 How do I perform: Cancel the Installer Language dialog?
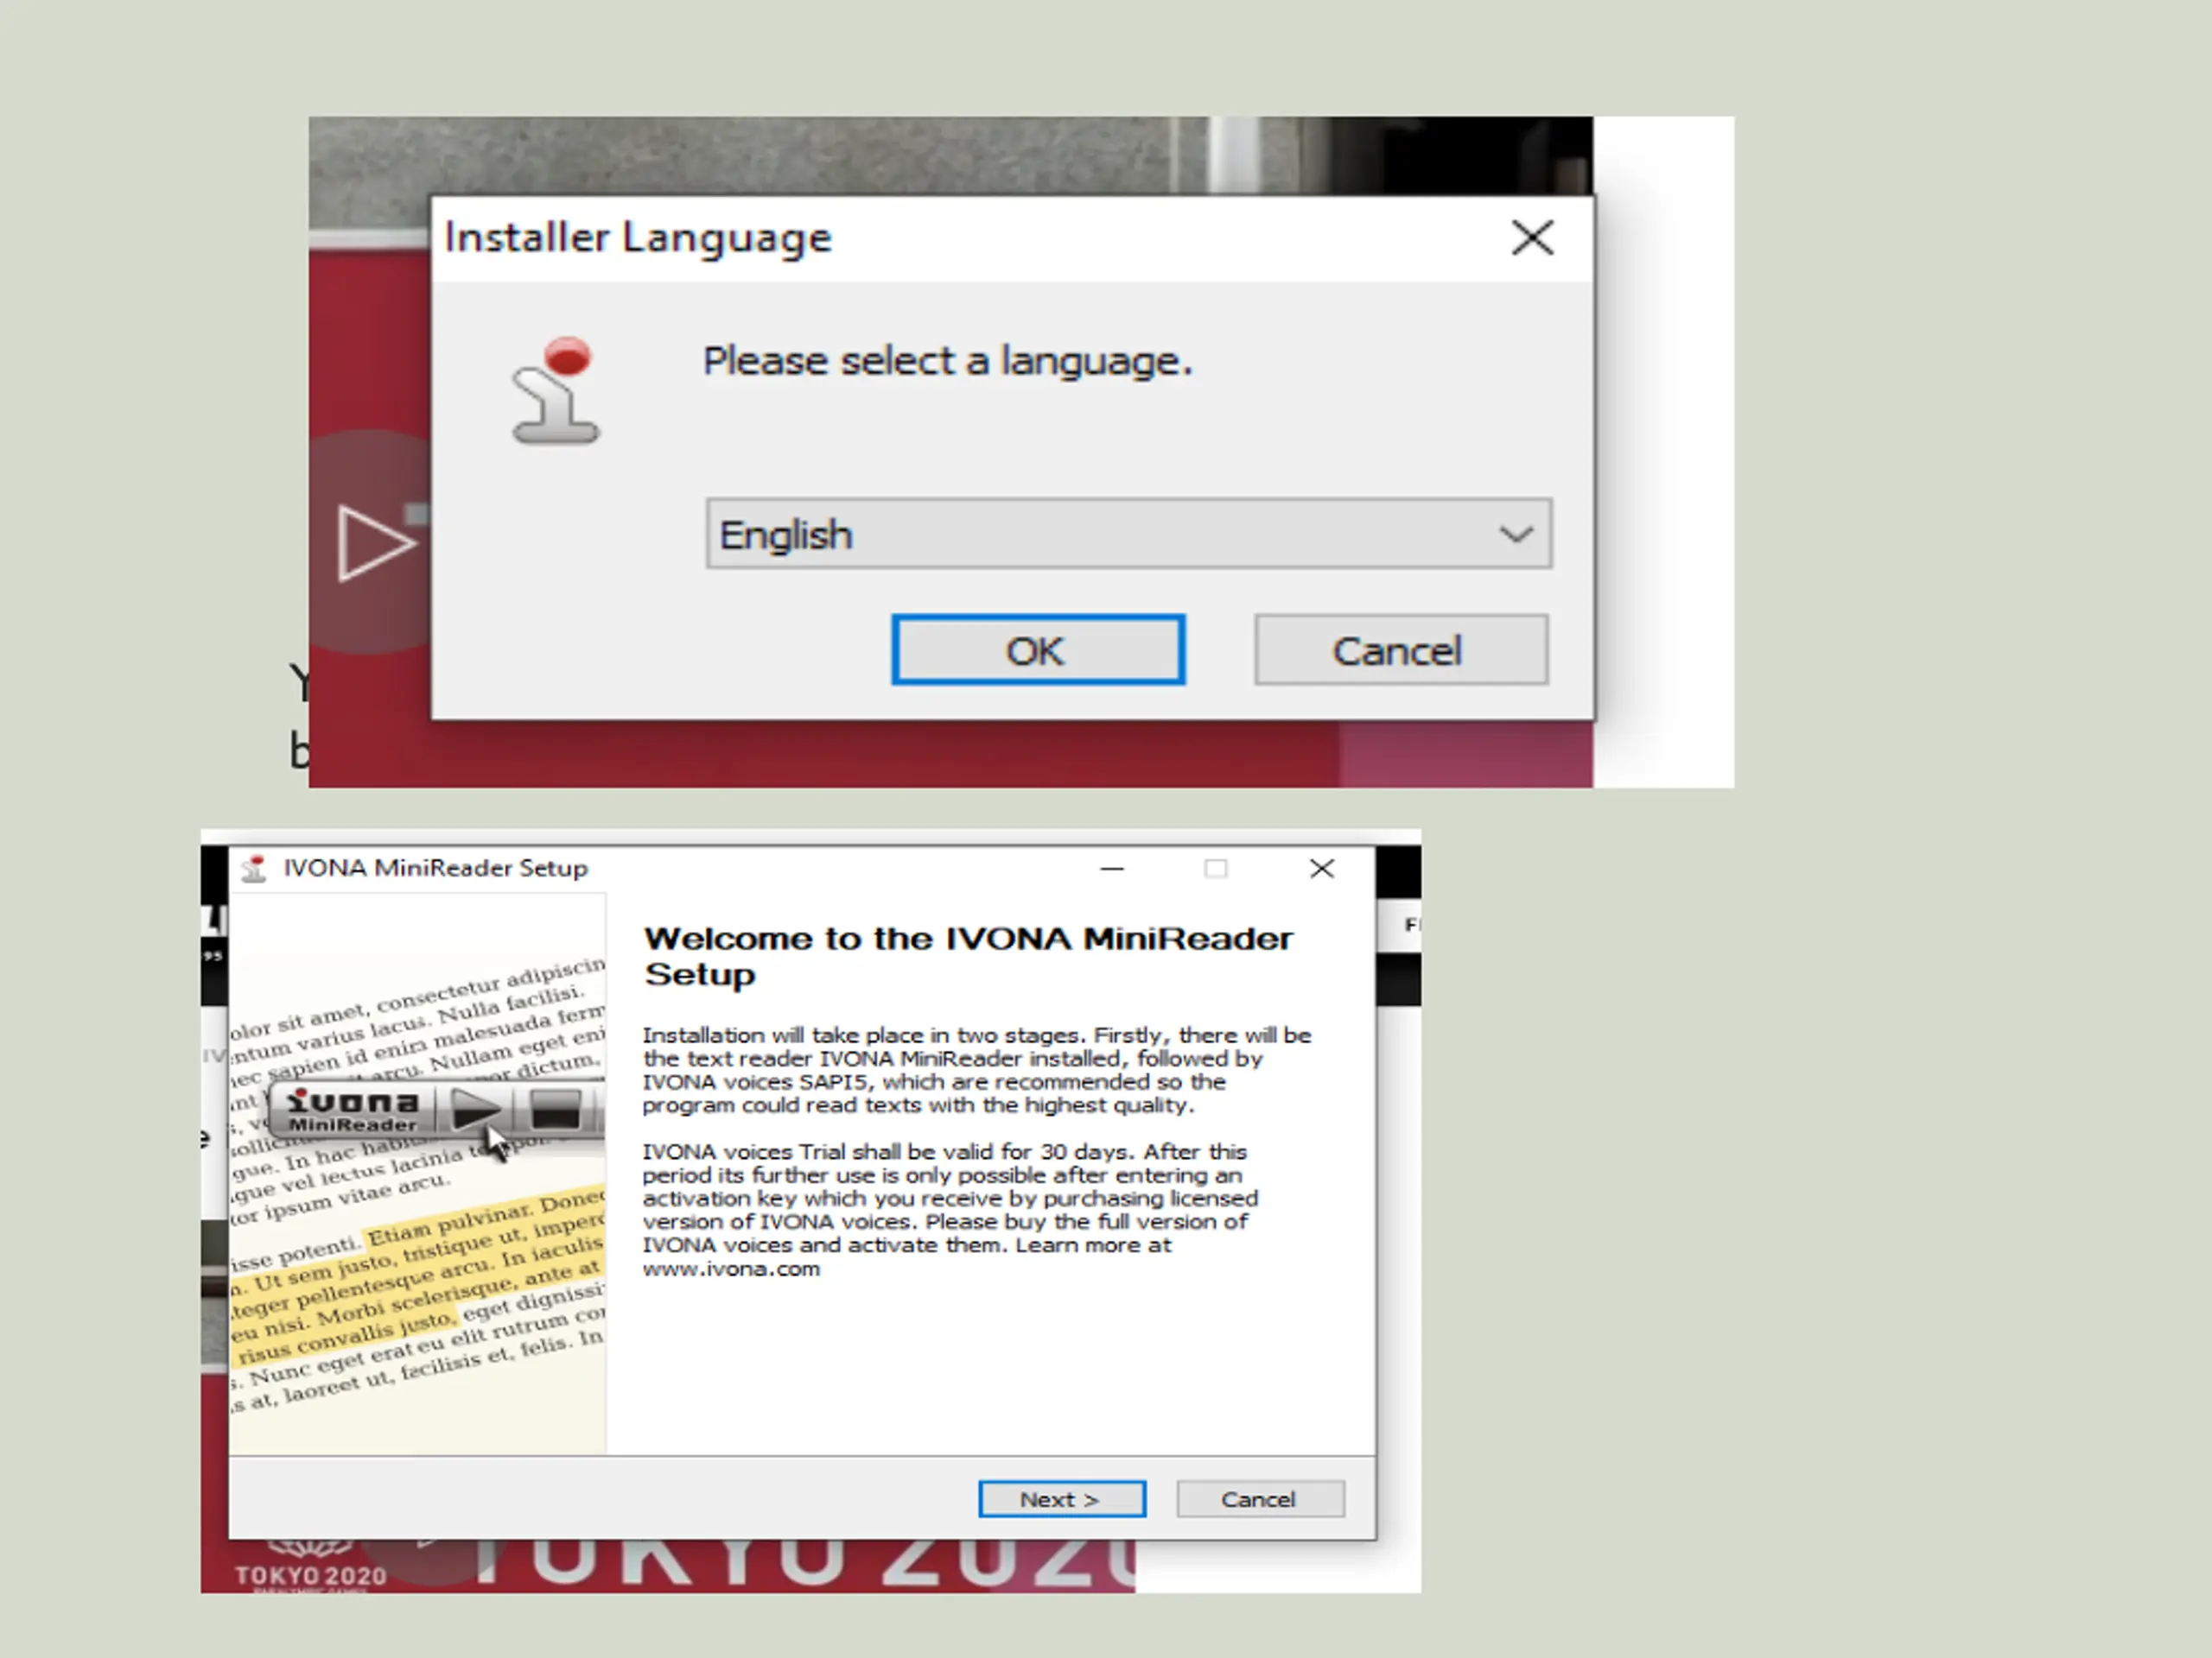[x=1401, y=649]
